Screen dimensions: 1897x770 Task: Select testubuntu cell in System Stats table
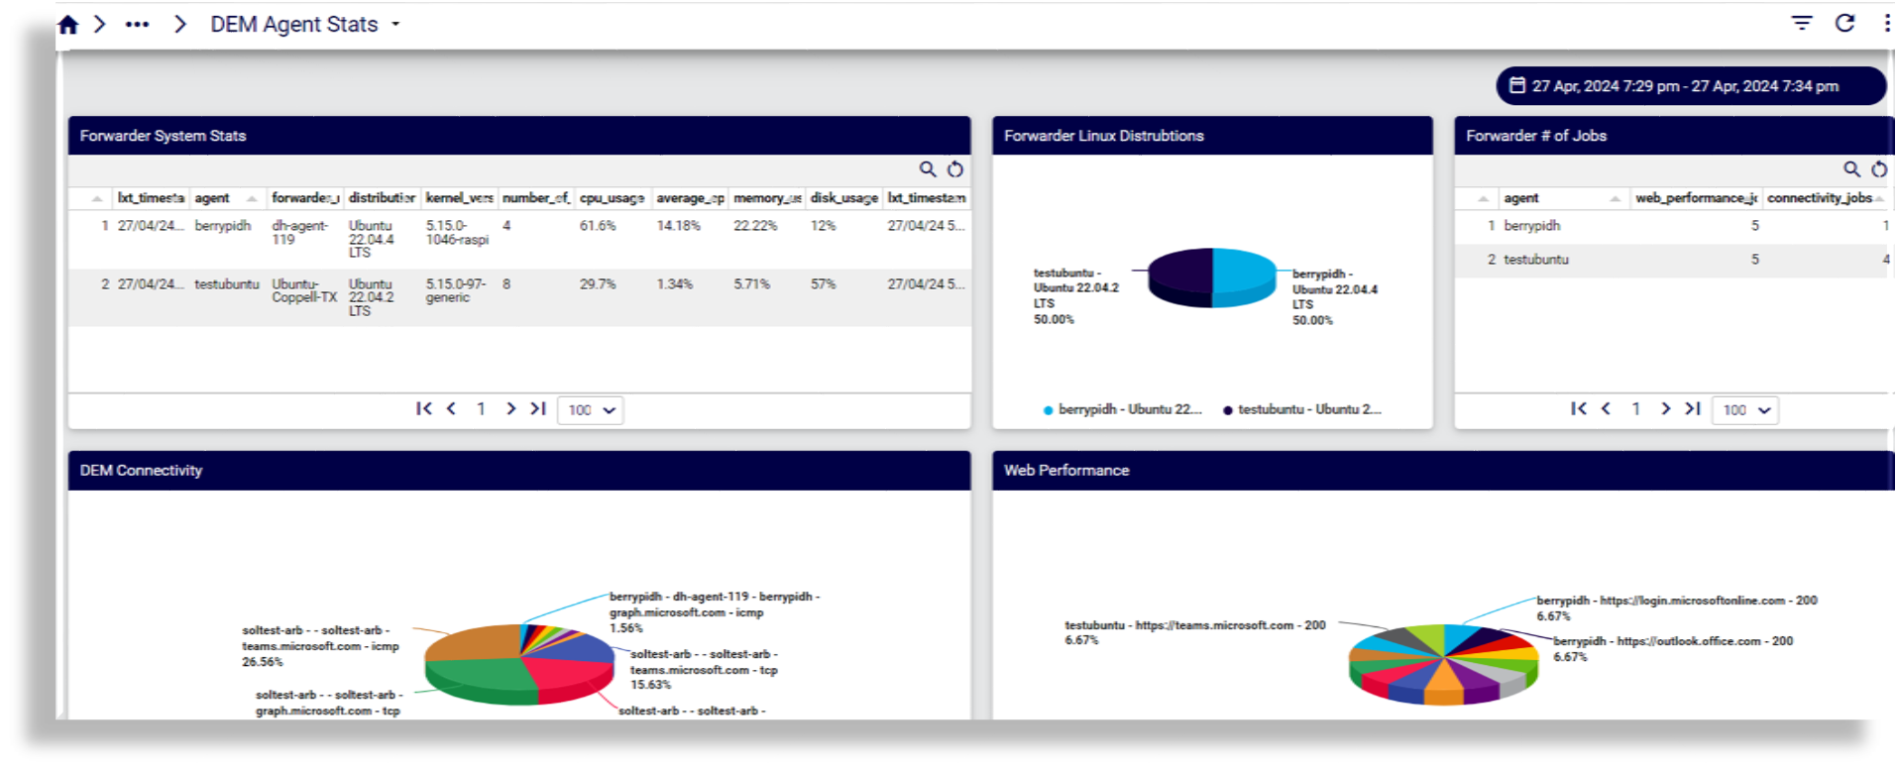[x=227, y=284]
